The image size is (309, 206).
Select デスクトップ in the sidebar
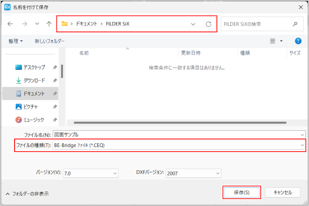pos(34,67)
